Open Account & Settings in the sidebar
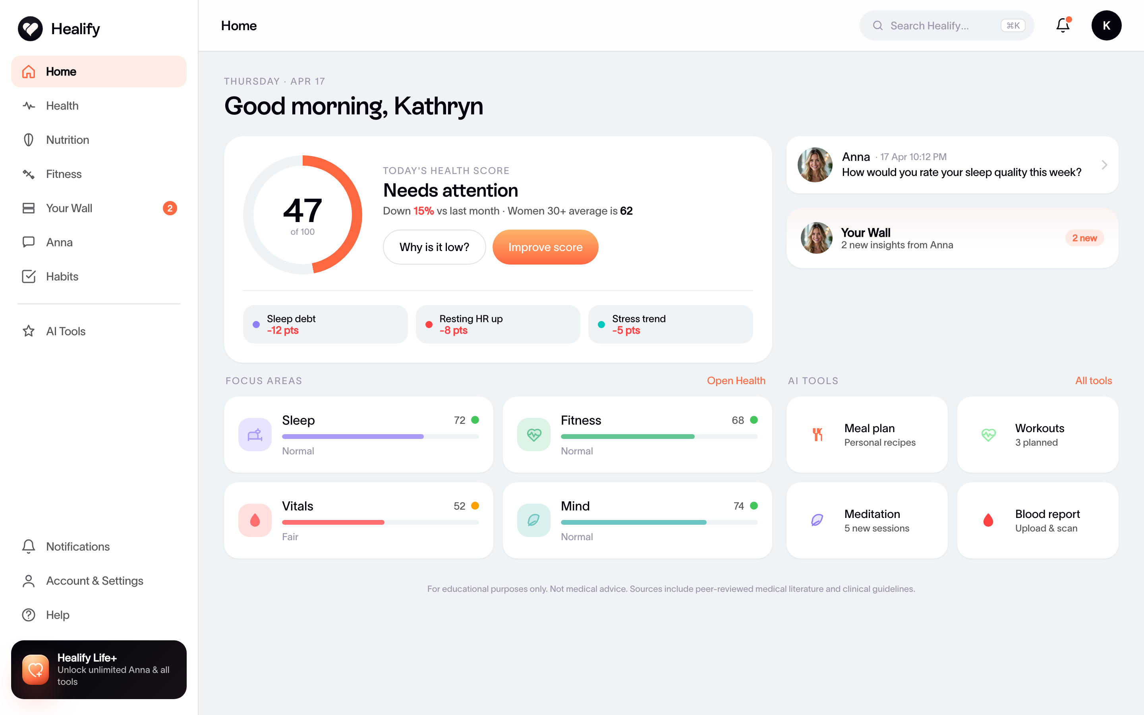This screenshot has width=1144, height=715. [x=99, y=581]
